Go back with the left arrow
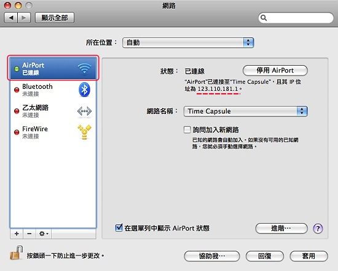The height and width of the screenshot is (271, 338). pyautogui.click(x=11, y=18)
